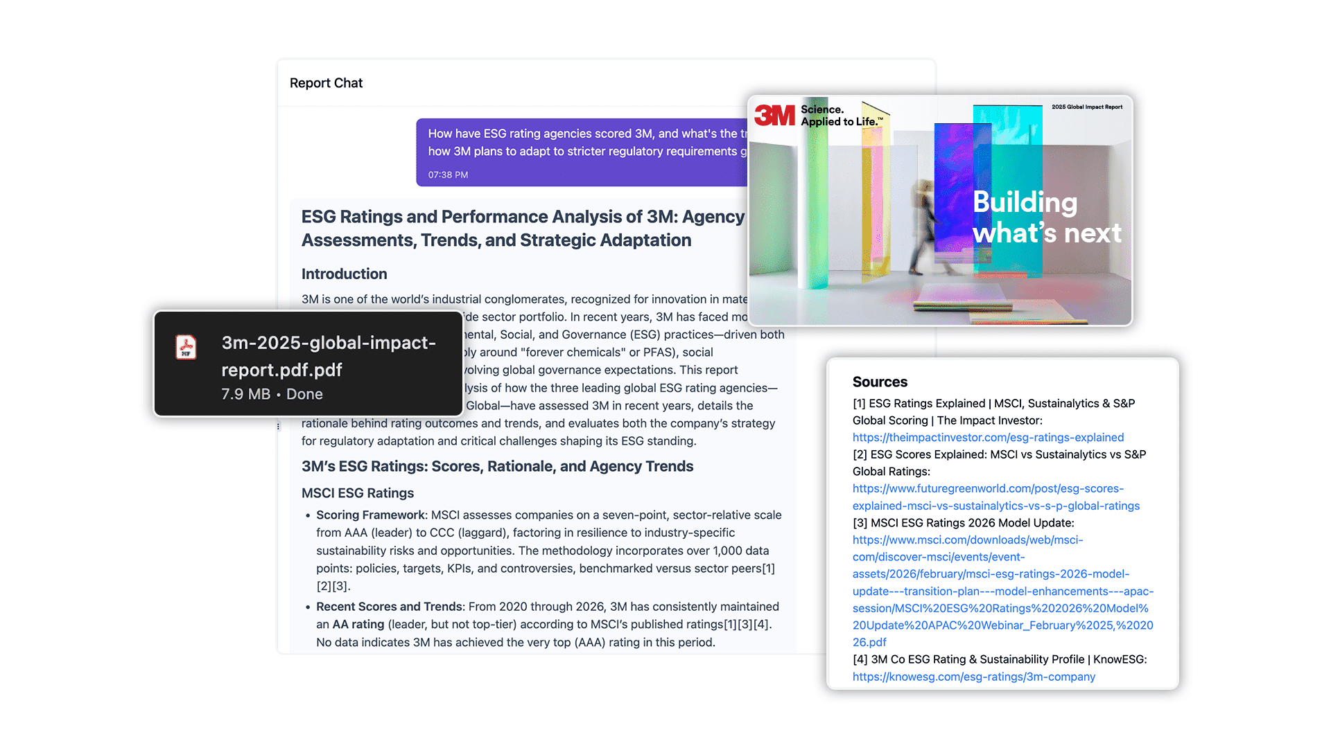
Task: Click "Building what's next" on the report cover
Action: coord(1047,217)
